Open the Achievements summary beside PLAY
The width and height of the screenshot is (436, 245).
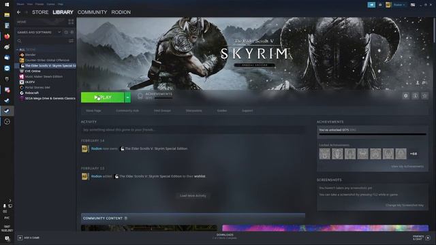click(155, 96)
